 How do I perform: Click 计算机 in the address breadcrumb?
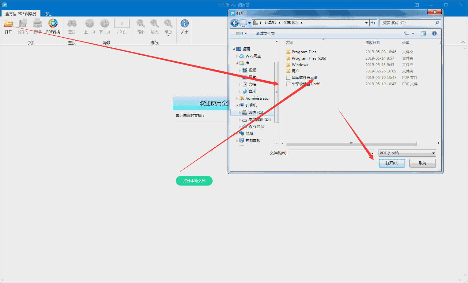point(270,23)
